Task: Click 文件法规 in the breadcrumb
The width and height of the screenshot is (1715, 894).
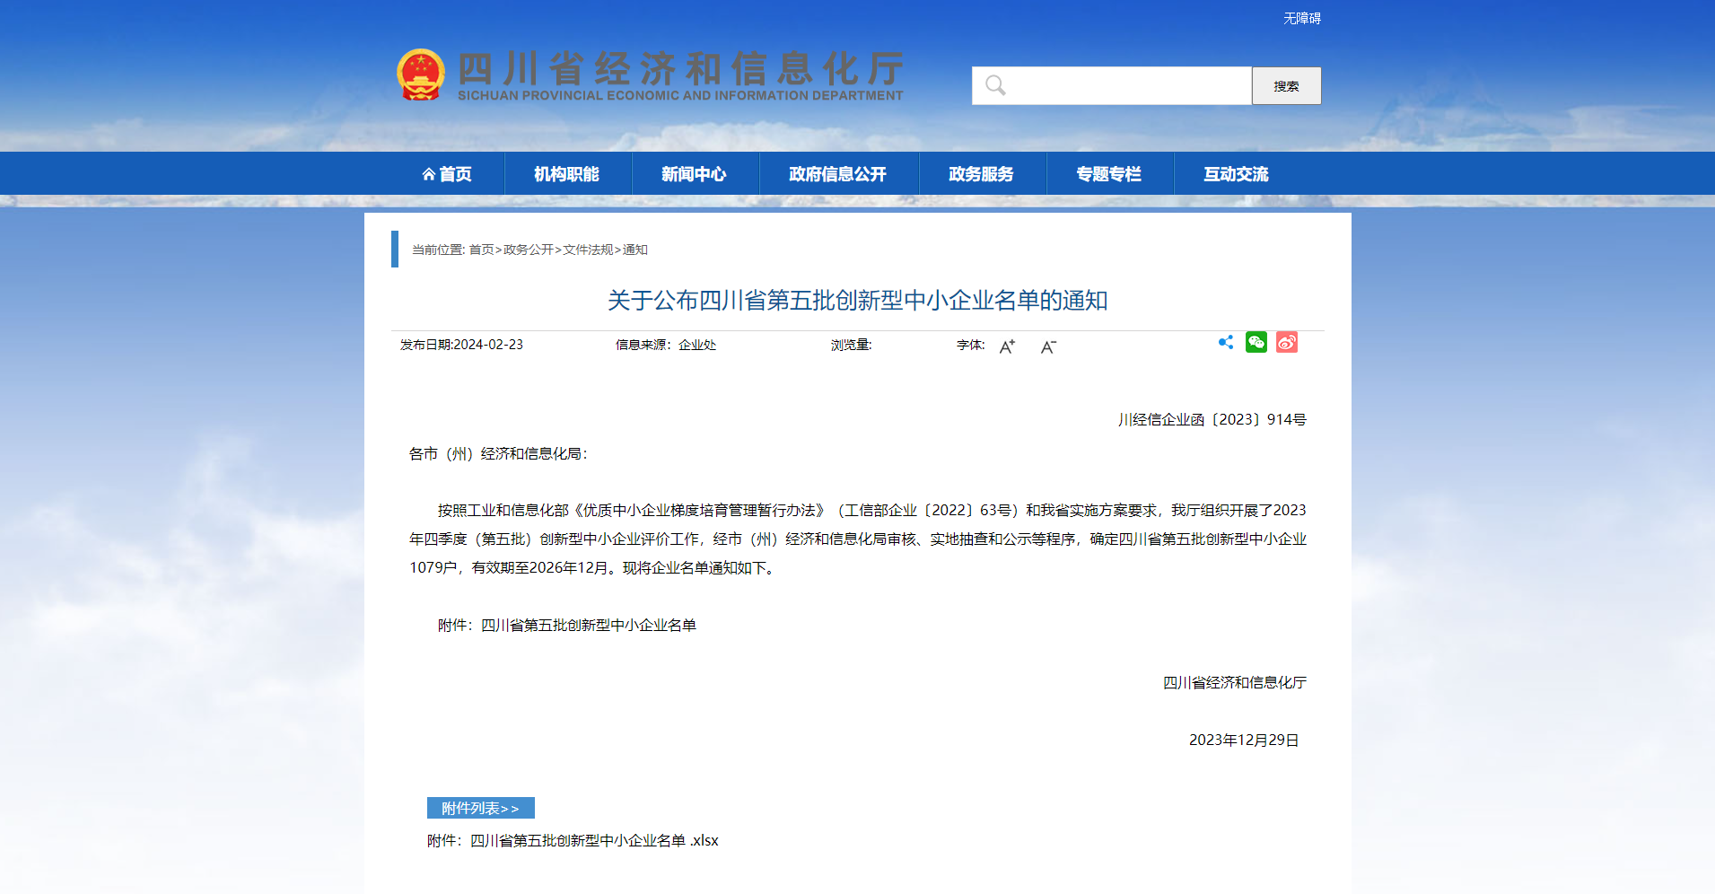Action: point(588,250)
